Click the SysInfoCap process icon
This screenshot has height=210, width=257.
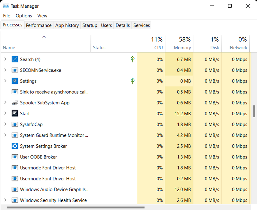[x=15, y=124]
